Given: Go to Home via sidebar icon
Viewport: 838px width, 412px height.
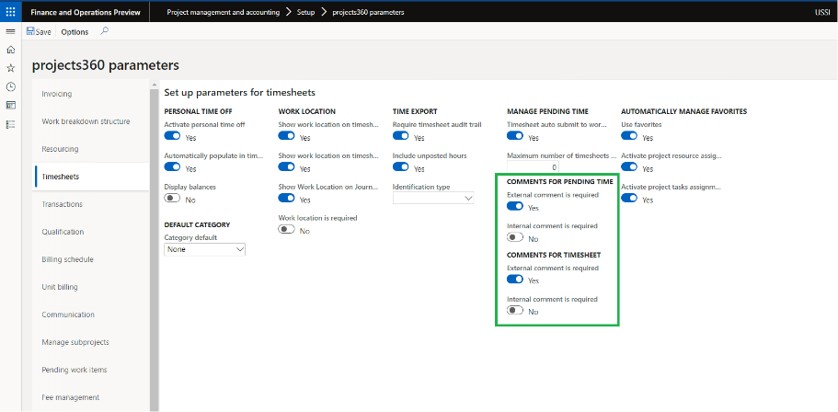Looking at the screenshot, I should 10,50.
